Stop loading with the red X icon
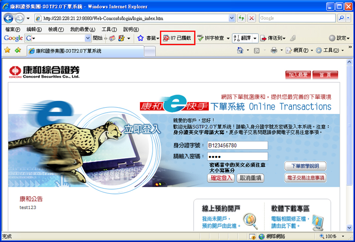The width and height of the screenshot is (355, 242). tap(251, 18)
